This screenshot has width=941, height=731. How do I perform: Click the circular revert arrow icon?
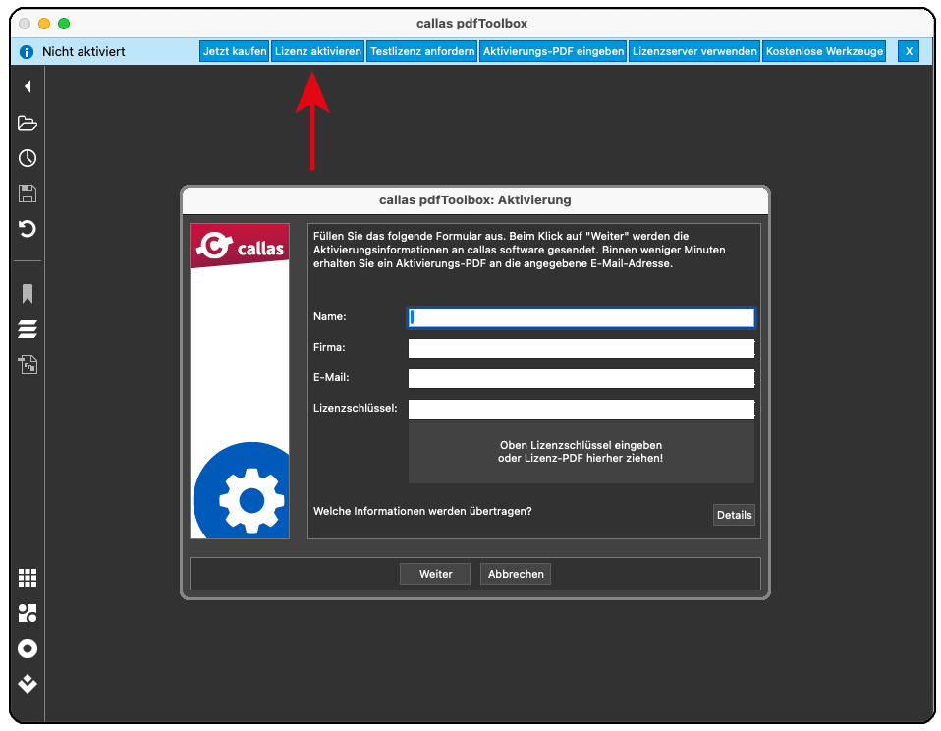coord(28,229)
